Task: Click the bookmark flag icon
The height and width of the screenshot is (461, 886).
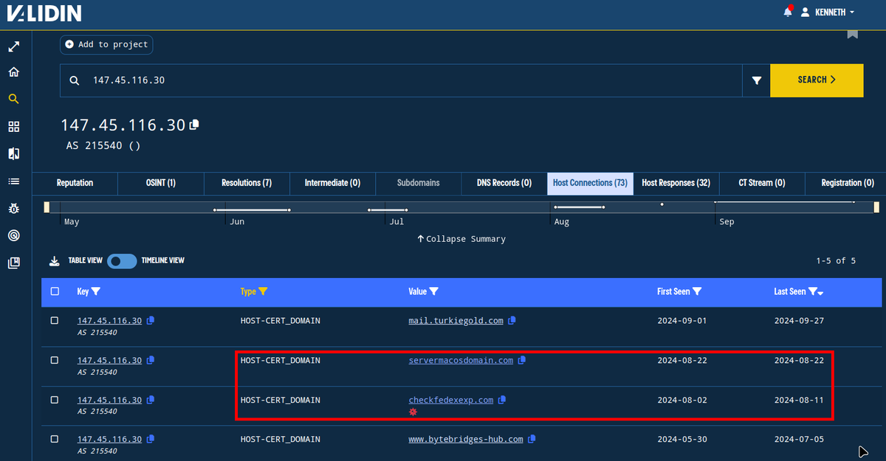Action: click(x=853, y=33)
